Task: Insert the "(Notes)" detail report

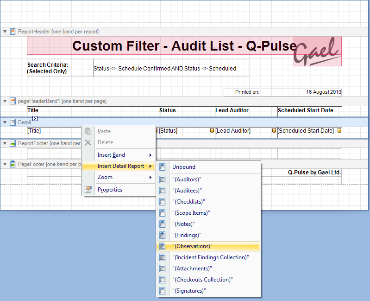Action: tap(208, 224)
